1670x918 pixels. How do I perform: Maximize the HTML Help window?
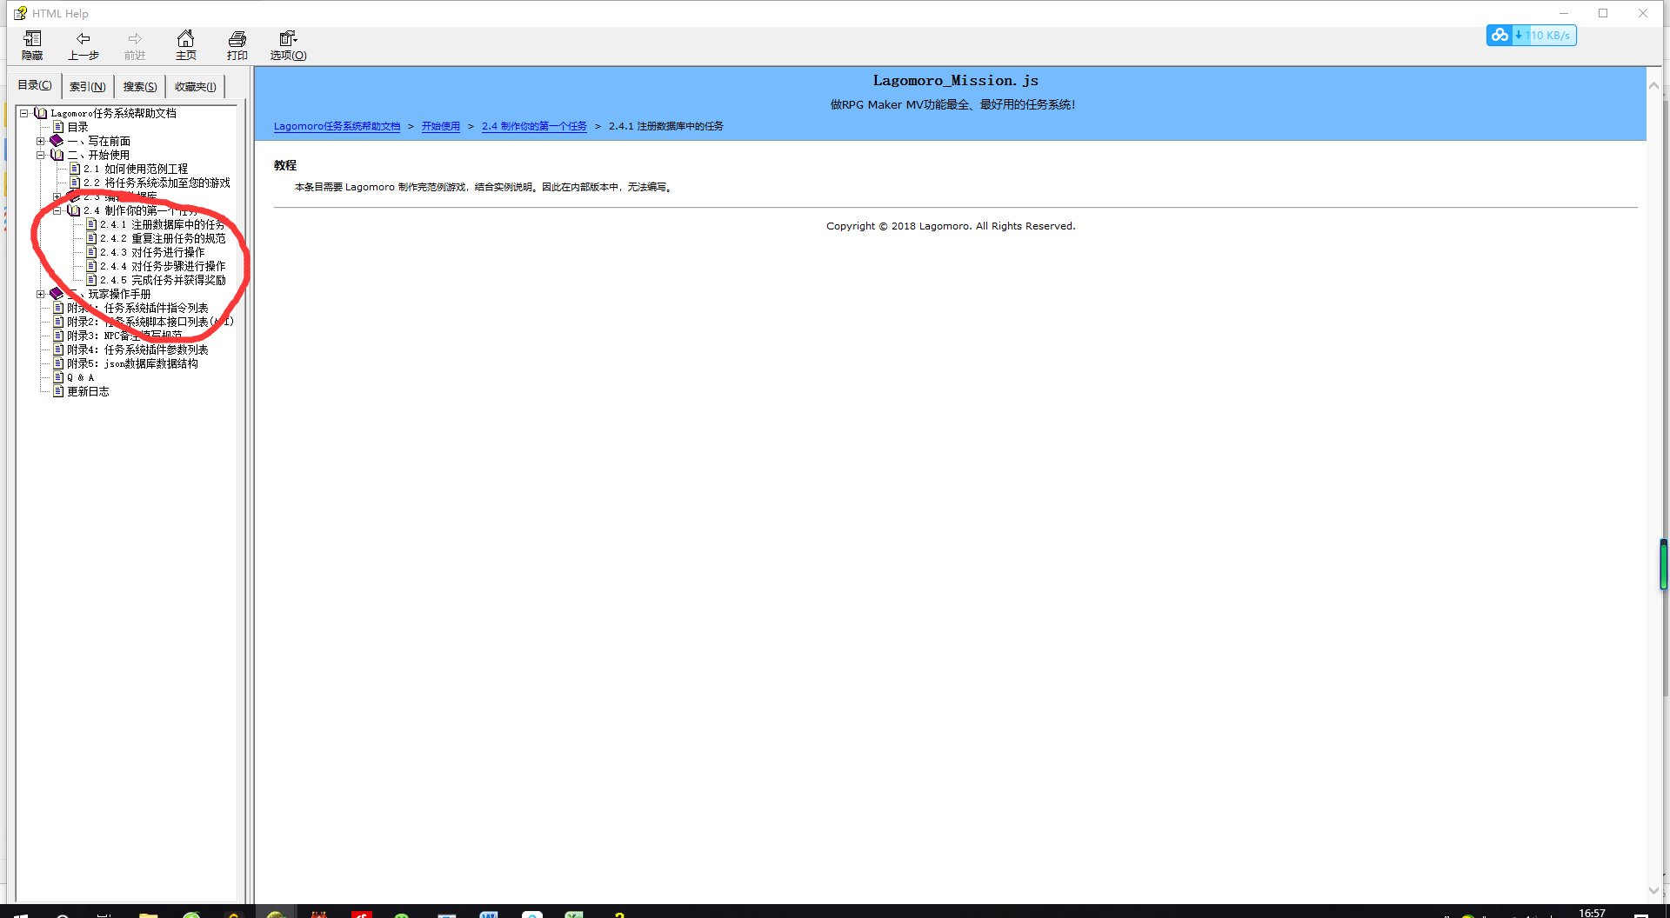pyautogui.click(x=1603, y=13)
